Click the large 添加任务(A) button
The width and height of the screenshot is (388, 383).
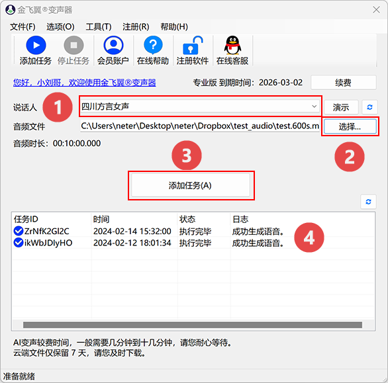(191, 185)
